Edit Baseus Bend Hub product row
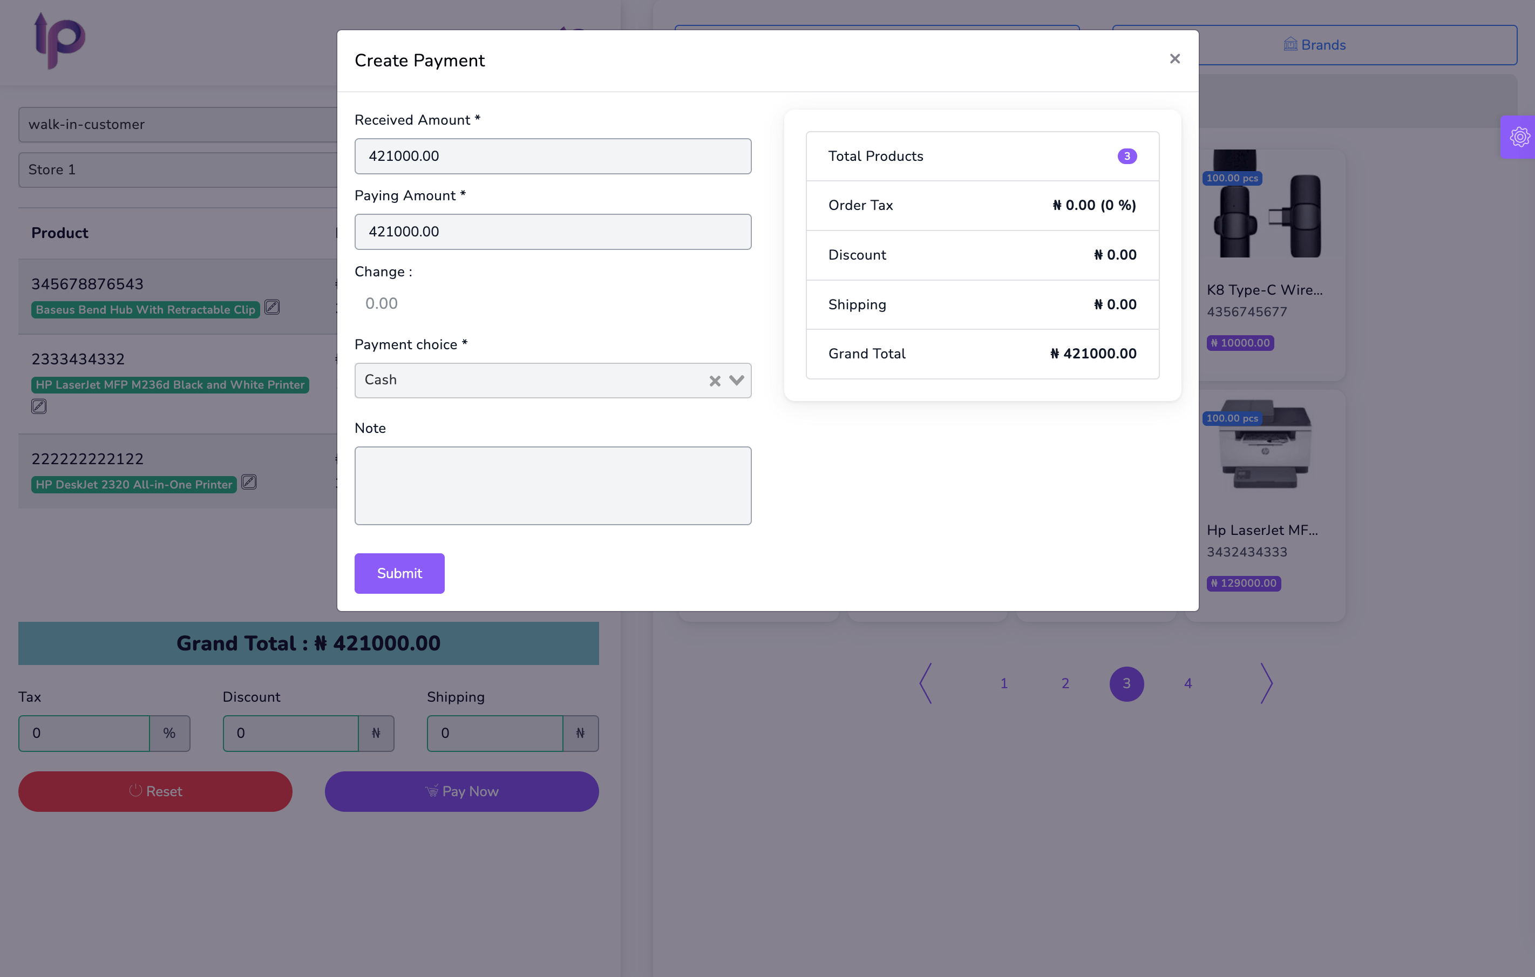This screenshot has height=977, width=1535. pyautogui.click(x=272, y=307)
